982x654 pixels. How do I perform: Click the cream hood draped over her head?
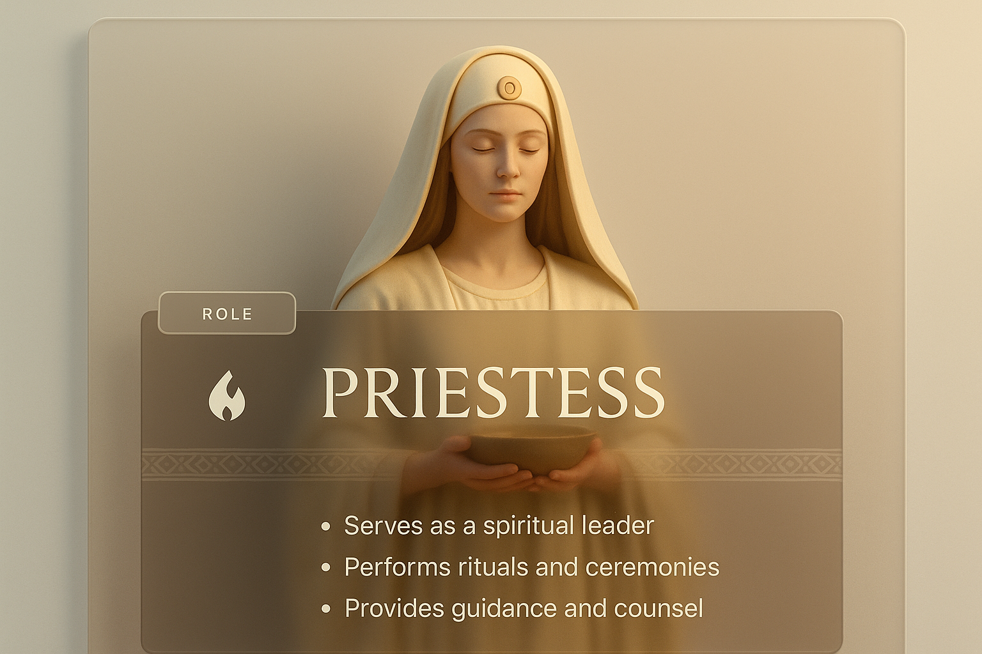486,179
